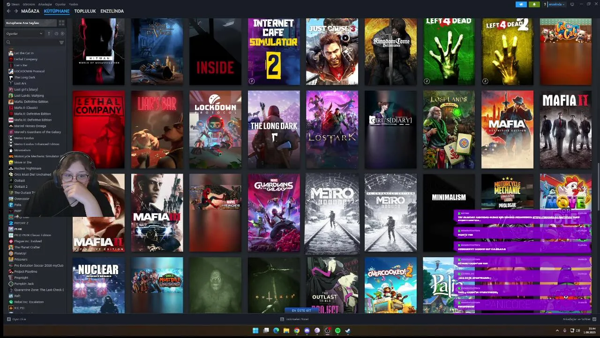600x338 pixels.
Task: Click Oyun Ekle at bottom left
Action: (x=17, y=319)
